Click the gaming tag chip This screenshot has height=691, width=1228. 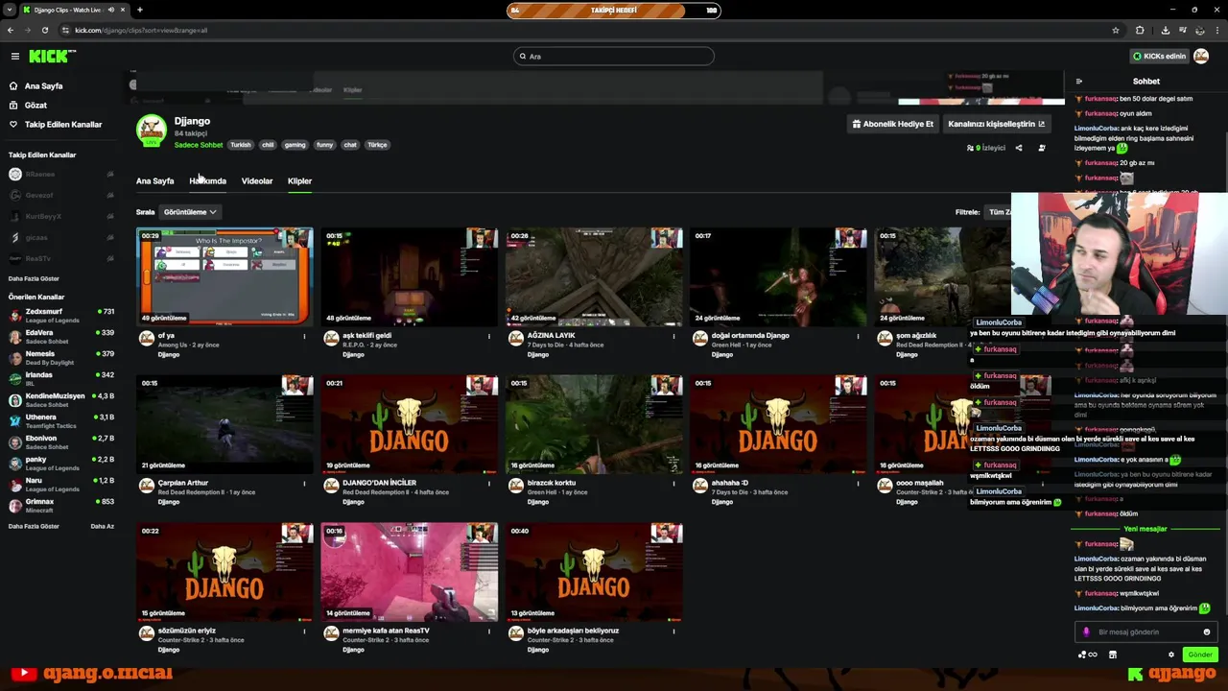click(x=295, y=145)
